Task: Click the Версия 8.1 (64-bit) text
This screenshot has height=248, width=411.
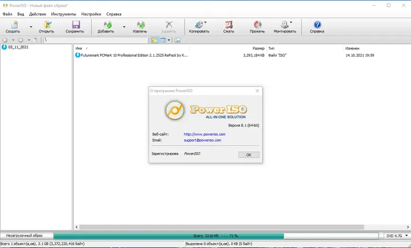Action: (244, 126)
